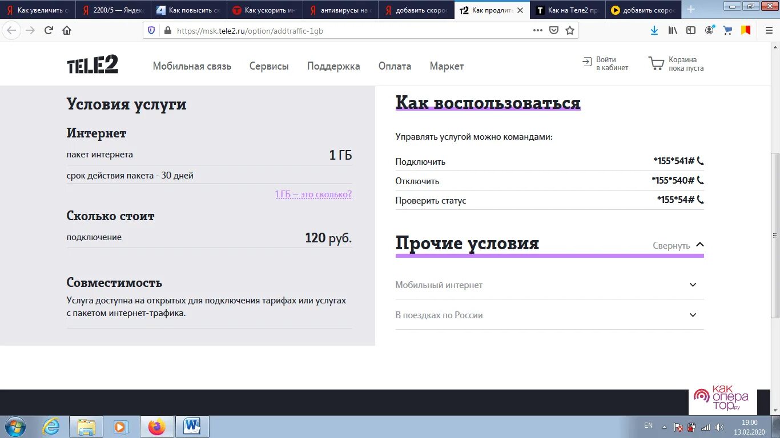Reload the current page

pyautogui.click(x=49, y=30)
